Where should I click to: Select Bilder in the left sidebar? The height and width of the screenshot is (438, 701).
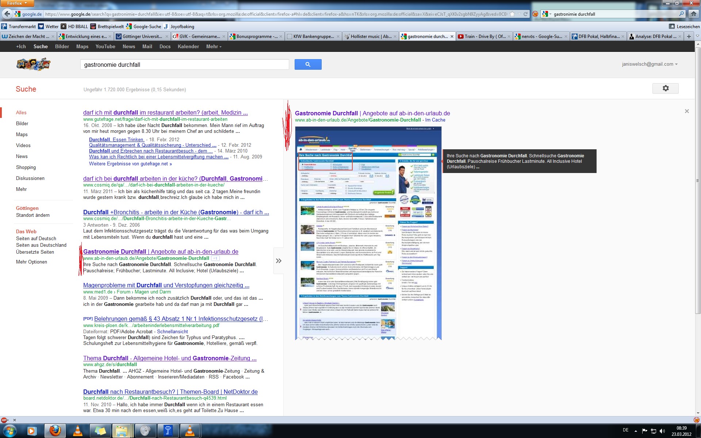coord(22,124)
